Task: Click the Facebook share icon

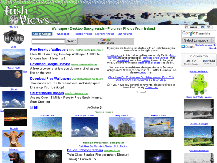Action: 202,27
